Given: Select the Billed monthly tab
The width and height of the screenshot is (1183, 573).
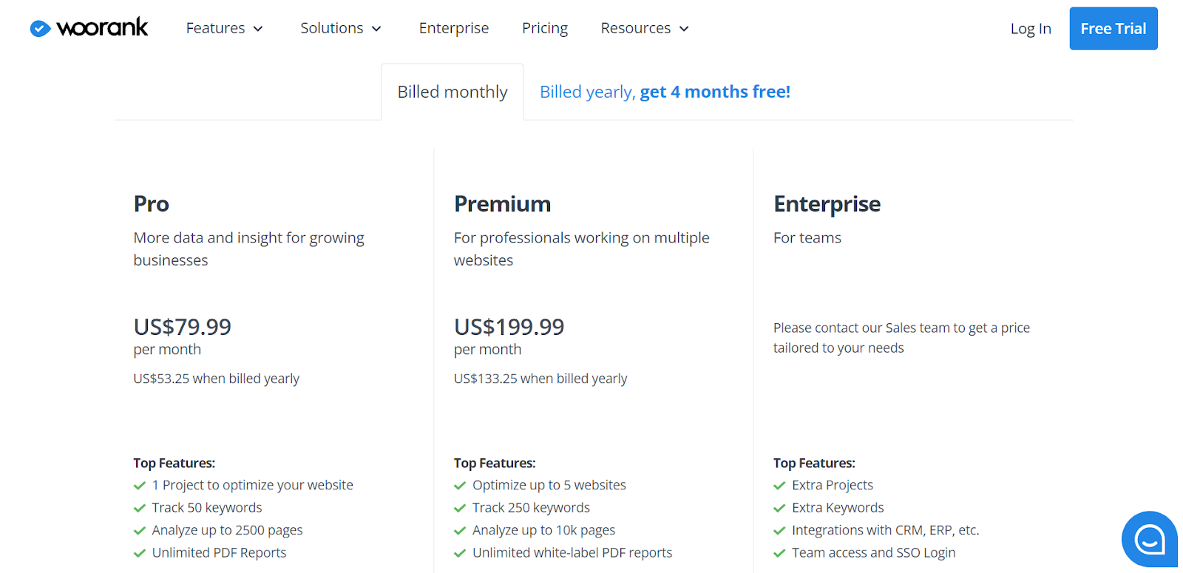Looking at the screenshot, I should pyautogui.click(x=452, y=92).
